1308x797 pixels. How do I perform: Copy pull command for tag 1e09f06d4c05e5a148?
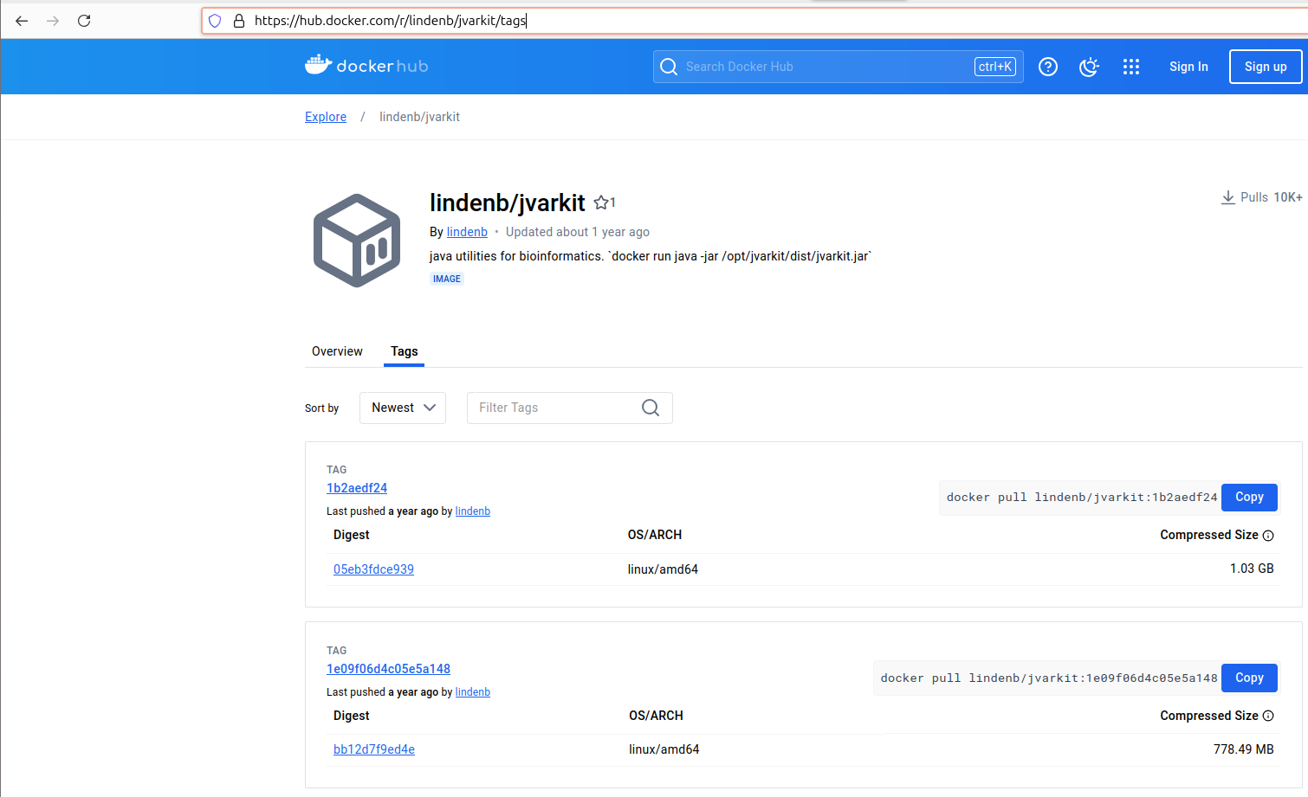[x=1249, y=678]
